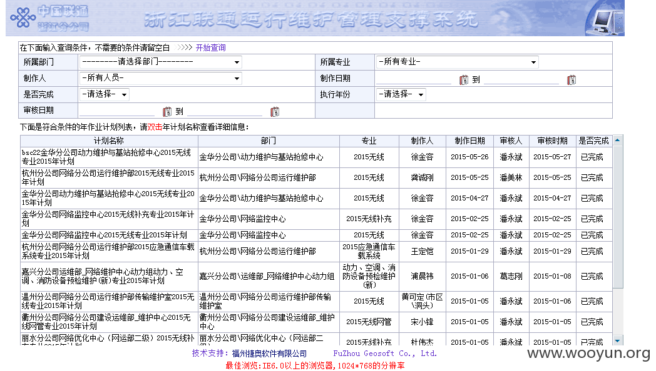The width and height of the screenshot is (656, 371).
Task: Click author cell 黄可定 (市区\洞头)
Action: coord(422,301)
